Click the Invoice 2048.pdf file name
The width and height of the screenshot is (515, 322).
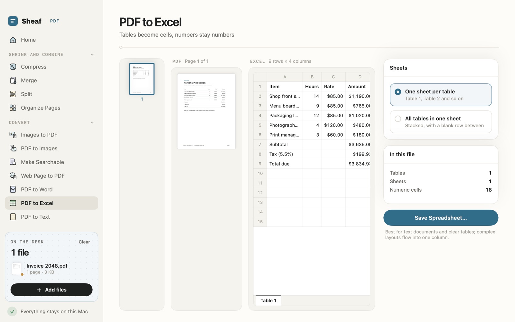(x=47, y=266)
